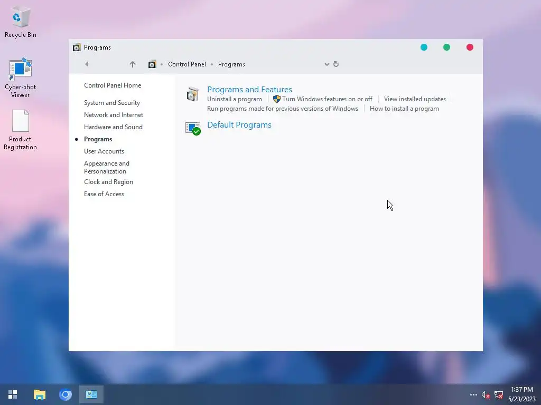Open Product Registration desktop file
Screen dimensions: 541x405
point(21,130)
